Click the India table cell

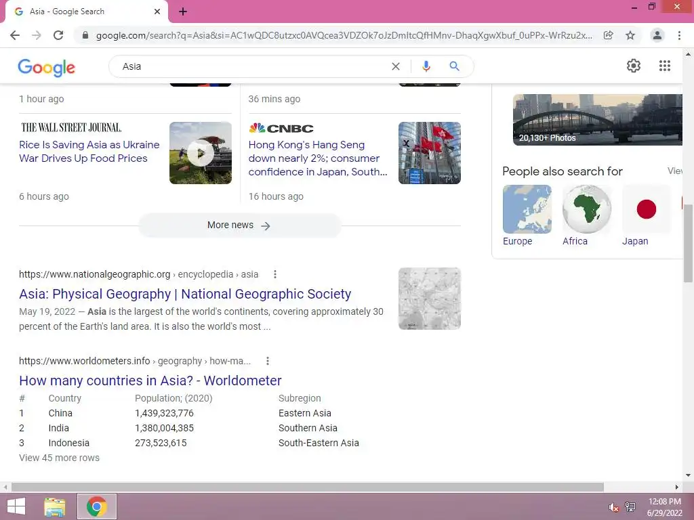58,428
